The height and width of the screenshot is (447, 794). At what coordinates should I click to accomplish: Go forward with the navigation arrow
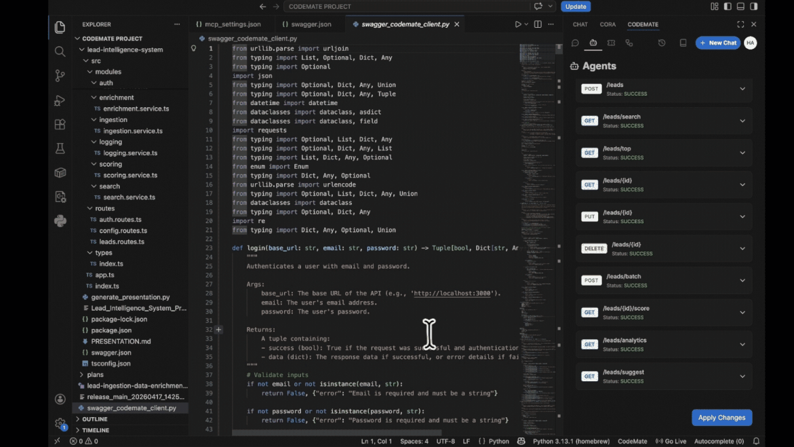pos(276,7)
